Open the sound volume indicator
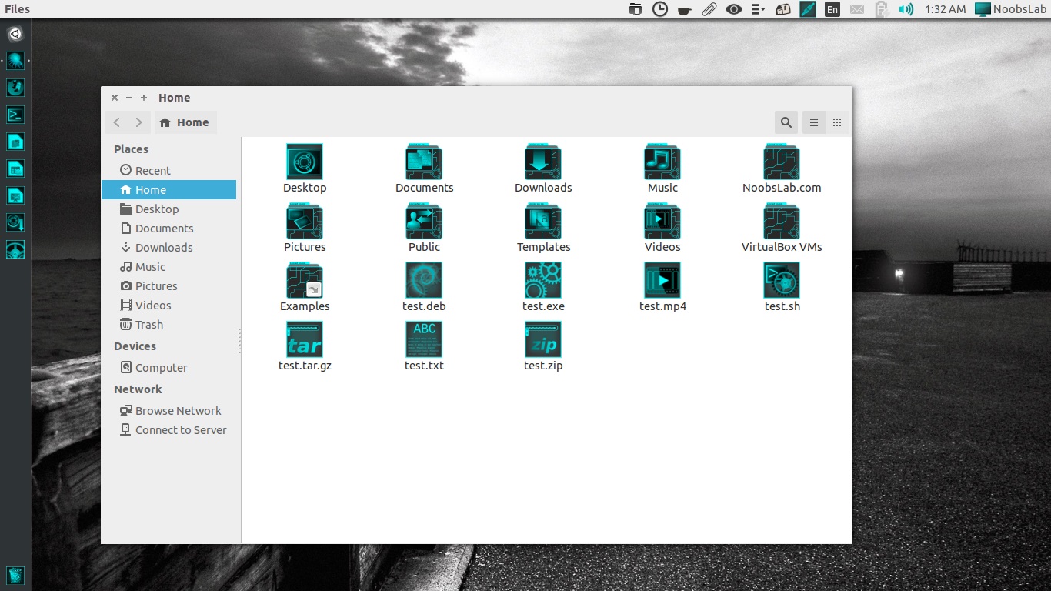Screen dimensions: 1051x591 [x=907, y=9]
